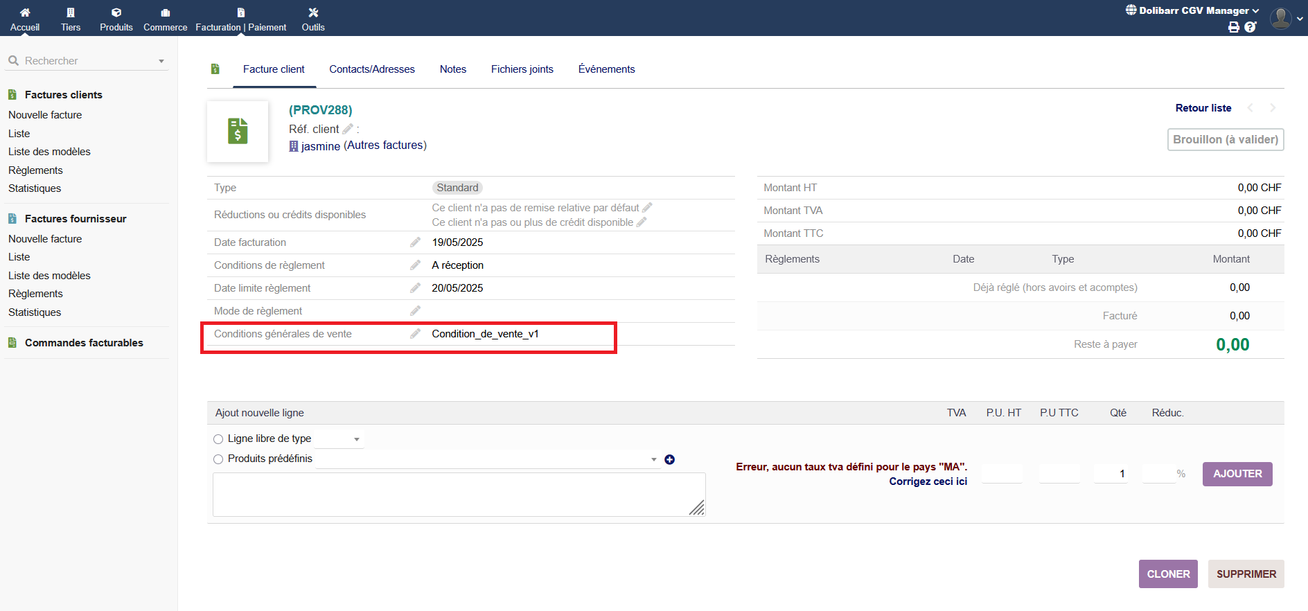The width and height of the screenshot is (1308, 611).
Task: Click the line description text area
Action: [457, 494]
